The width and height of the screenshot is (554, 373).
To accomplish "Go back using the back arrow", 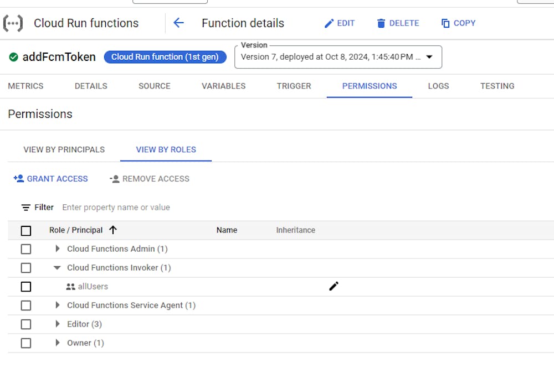I will click(178, 23).
